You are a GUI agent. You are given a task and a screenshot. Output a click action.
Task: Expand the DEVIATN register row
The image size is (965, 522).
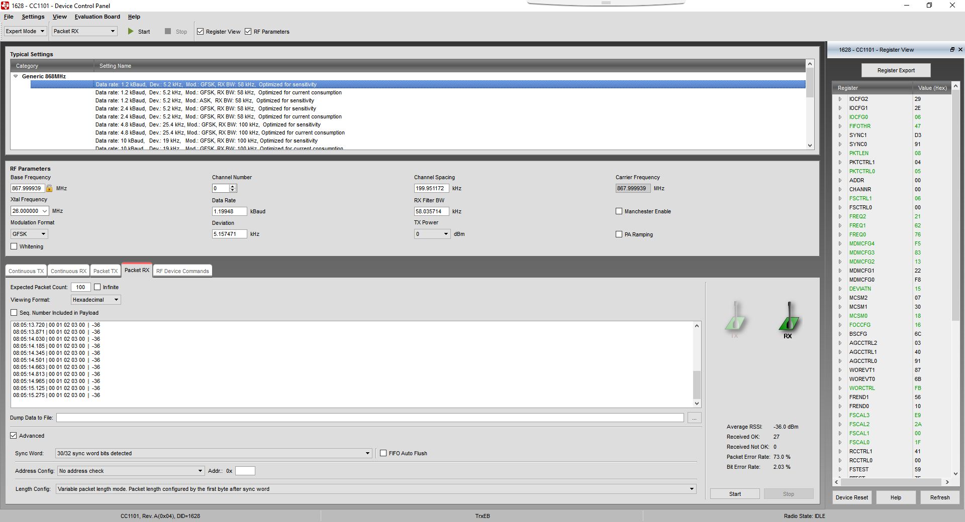[840, 289]
